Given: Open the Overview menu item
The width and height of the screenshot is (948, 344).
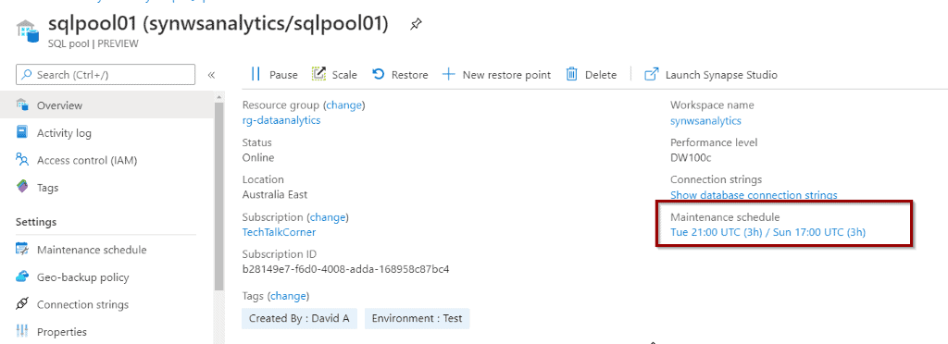Looking at the screenshot, I should (107, 105).
